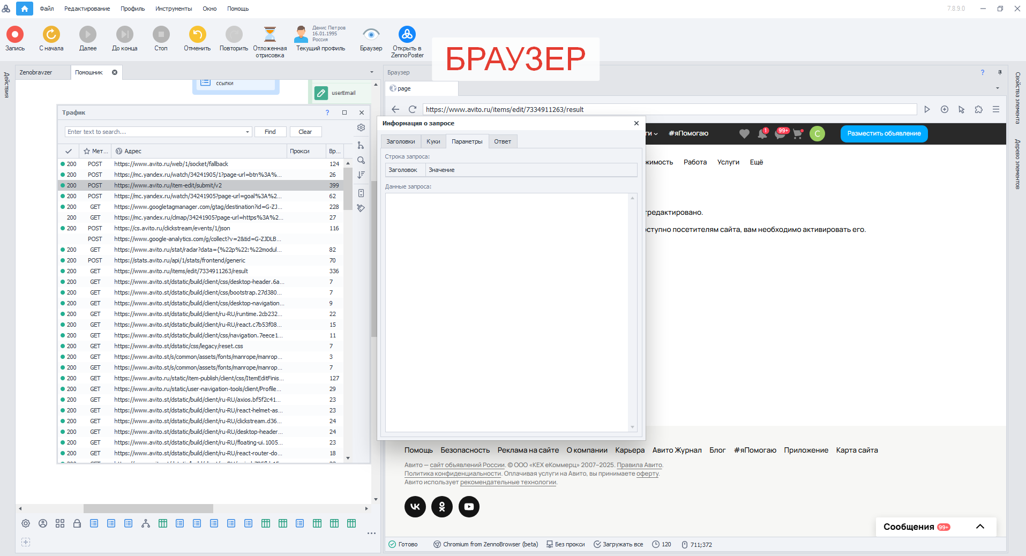Screen dimensions: 1026x556
Task: Toggle the checkmark column header in Трафик
Action: tap(69, 151)
